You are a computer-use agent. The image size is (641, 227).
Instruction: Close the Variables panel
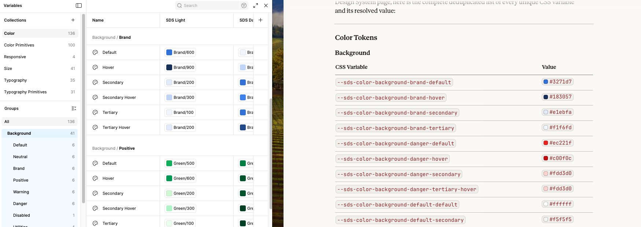point(266,5)
